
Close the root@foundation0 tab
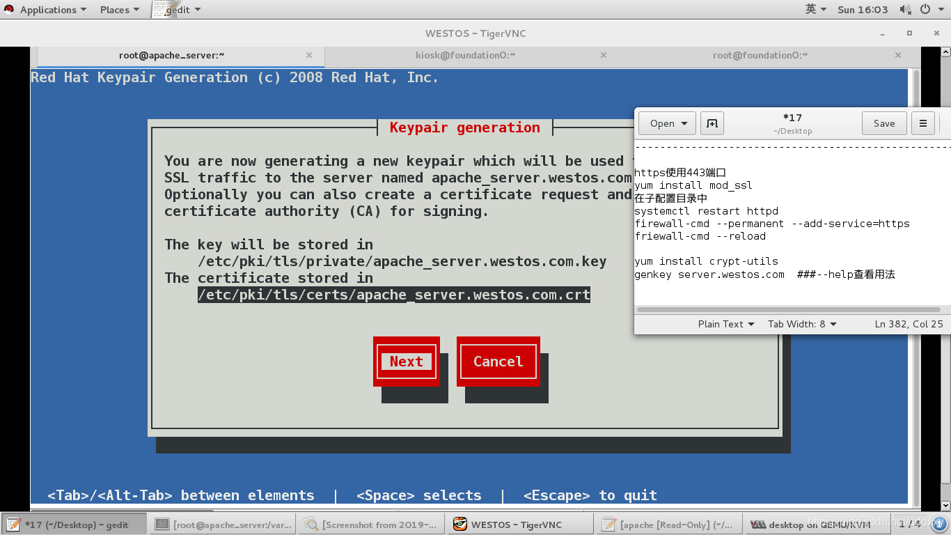pos(898,55)
